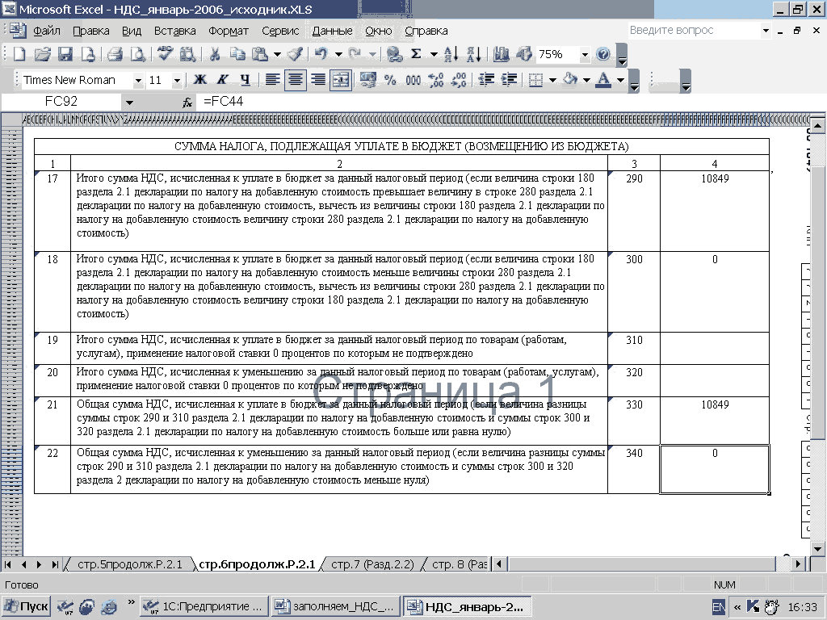Expand the zoom 75% dropdown
This screenshot has height=620, width=827.
point(584,54)
